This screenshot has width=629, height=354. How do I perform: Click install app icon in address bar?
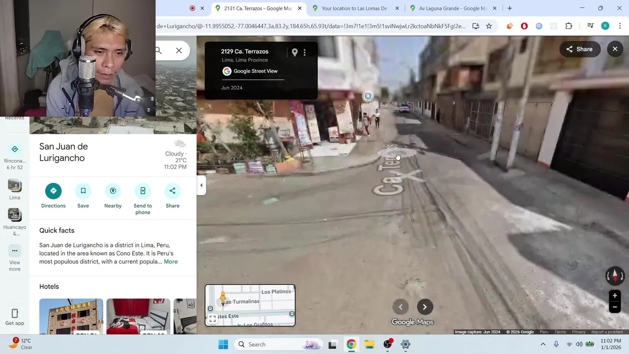point(476,26)
